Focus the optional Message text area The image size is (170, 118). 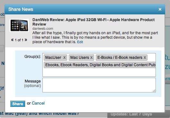pos(99,85)
